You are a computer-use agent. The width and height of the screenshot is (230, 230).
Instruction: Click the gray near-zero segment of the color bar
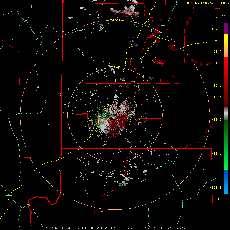(226, 114)
